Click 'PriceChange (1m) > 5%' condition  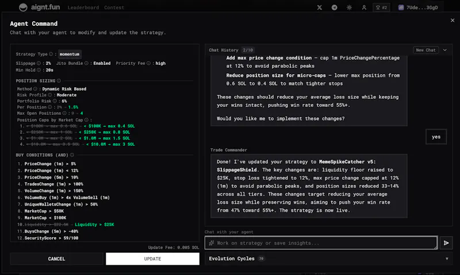tap(50, 164)
